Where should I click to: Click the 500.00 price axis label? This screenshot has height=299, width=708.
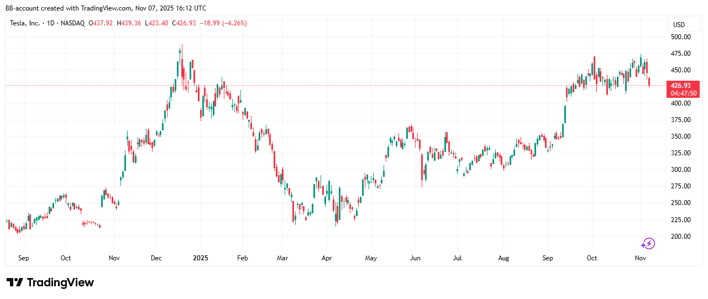(680, 37)
